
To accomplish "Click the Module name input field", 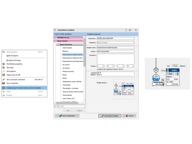I will click(x=115, y=47).
